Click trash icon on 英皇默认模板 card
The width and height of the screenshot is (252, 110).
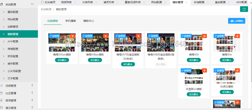204,70
